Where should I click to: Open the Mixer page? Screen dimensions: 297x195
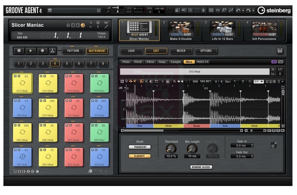pyautogui.click(x=181, y=51)
